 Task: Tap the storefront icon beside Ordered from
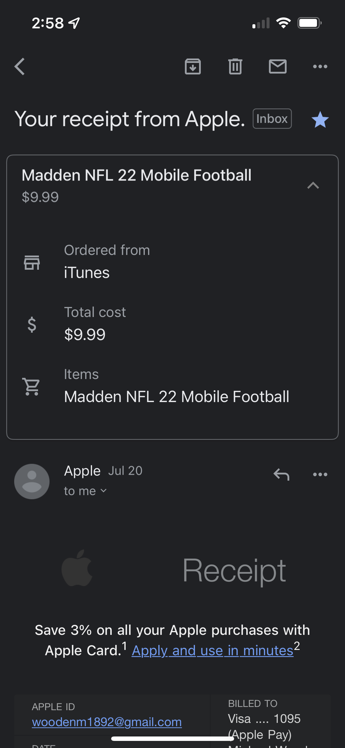(x=32, y=262)
